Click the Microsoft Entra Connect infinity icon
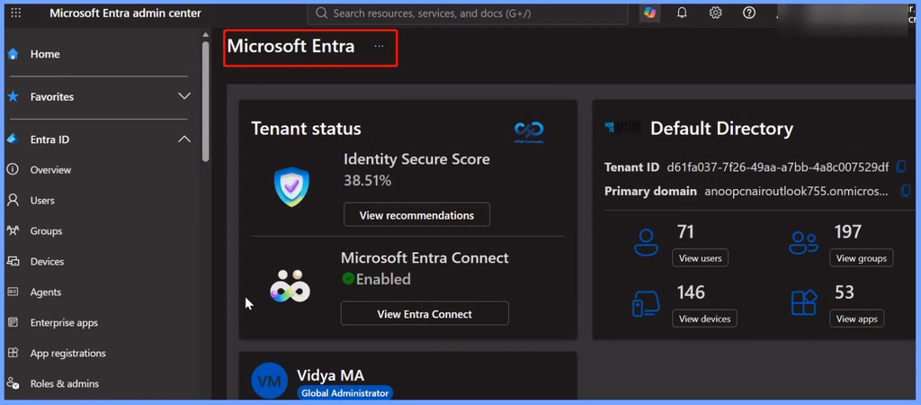The image size is (921, 405). 290,286
